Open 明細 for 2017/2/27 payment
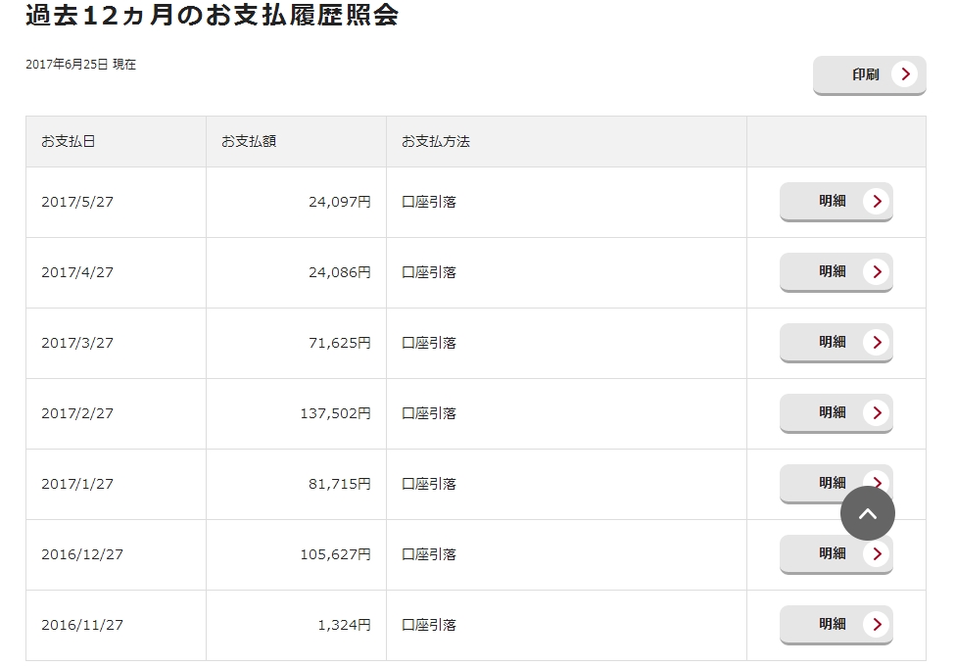Screen dimensions: 955x666 [x=836, y=413]
